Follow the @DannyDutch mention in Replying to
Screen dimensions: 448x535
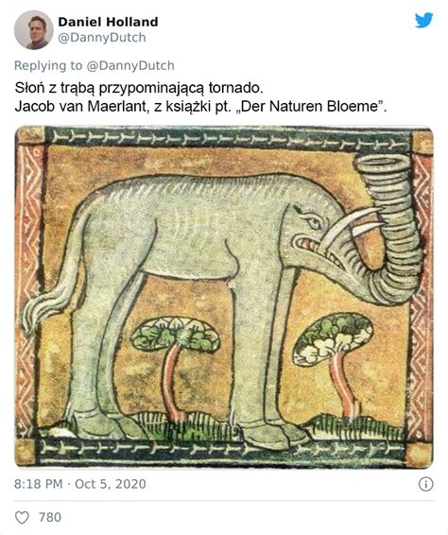pos(130,65)
